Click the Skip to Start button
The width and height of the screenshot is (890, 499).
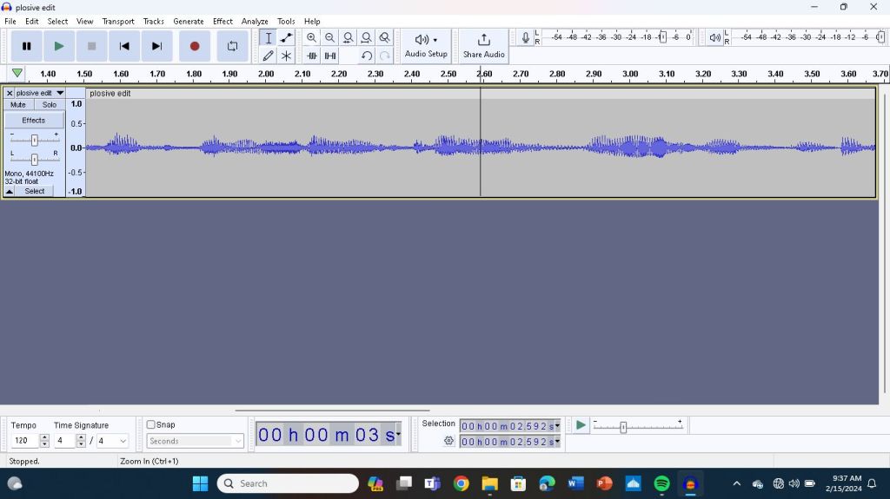pos(124,46)
